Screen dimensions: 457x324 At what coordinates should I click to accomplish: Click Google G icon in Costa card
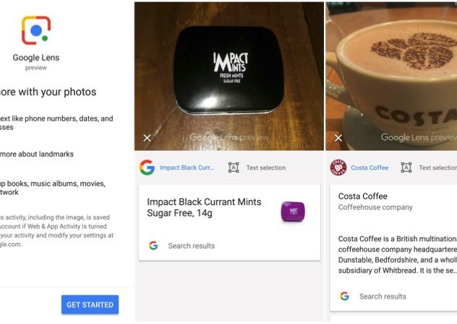coord(344,296)
